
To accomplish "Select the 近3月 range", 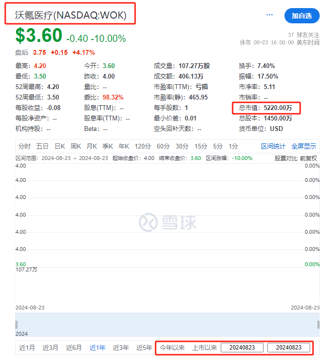I will (50, 348).
